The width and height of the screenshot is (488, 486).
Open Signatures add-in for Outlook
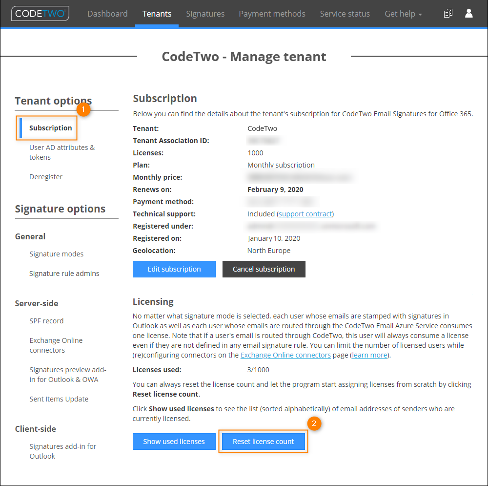63,451
